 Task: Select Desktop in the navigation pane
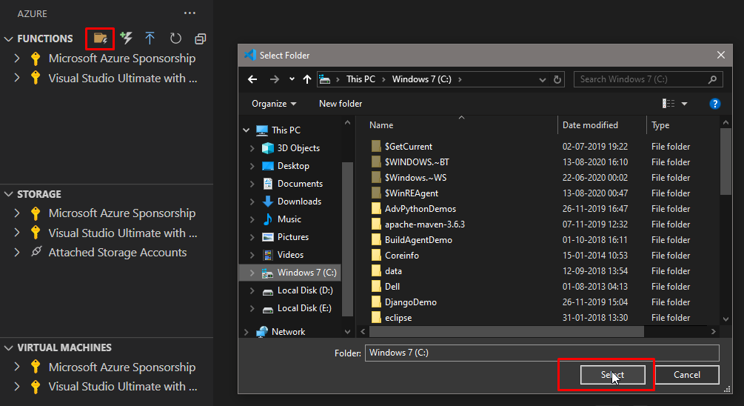[x=293, y=166]
